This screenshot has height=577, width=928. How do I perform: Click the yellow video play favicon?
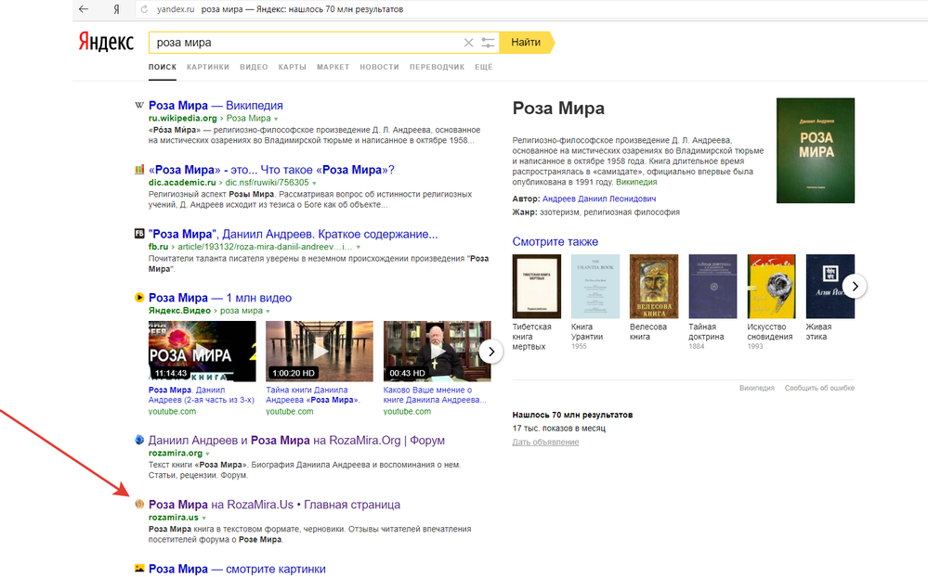139,298
